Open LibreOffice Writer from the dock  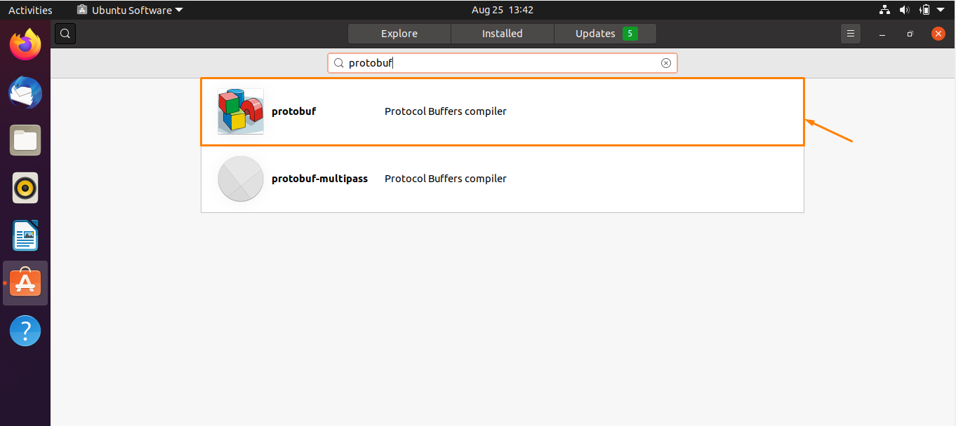coord(25,235)
